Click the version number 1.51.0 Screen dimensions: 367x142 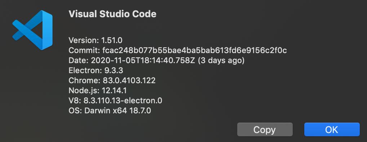click(x=112, y=41)
